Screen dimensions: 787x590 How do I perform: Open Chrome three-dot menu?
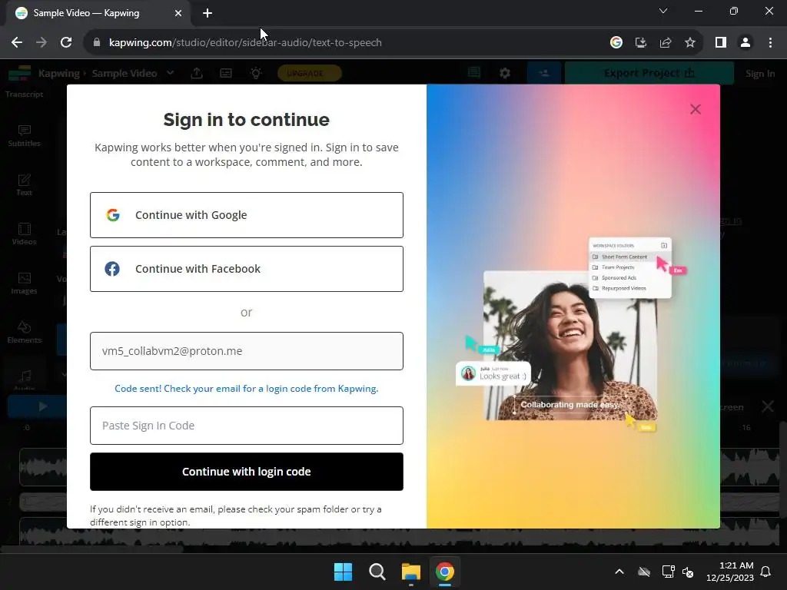[x=770, y=43]
